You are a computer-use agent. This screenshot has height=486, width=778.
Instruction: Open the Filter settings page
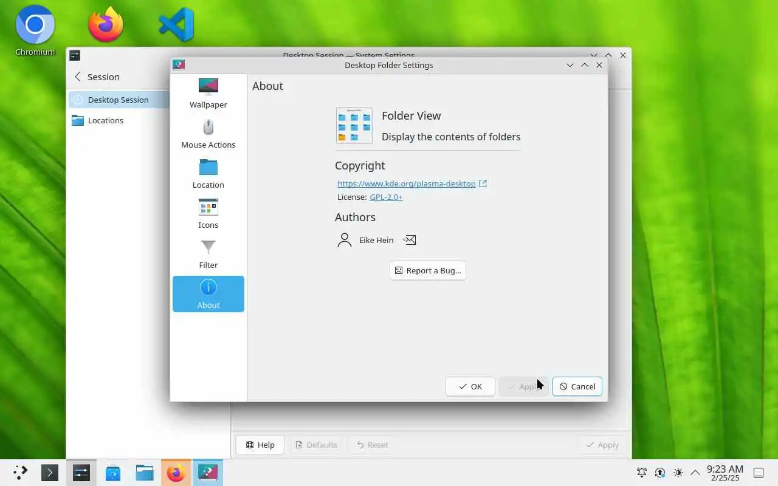point(208,254)
